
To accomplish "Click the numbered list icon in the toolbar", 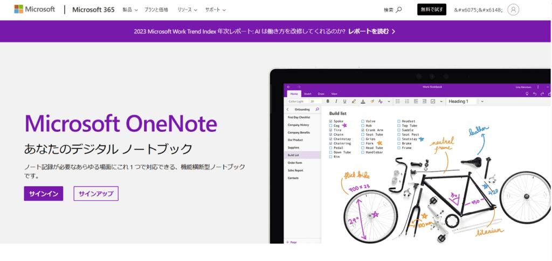I will tap(406, 101).
